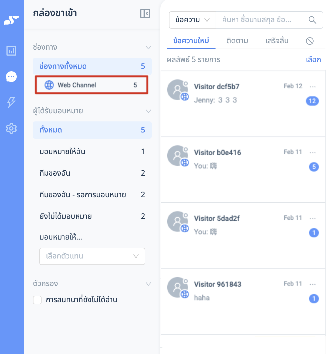Open the เลือกตัวแทน agent dropdown
The width and height of the screenshot is (326, 354).
[x=92, y=256]
